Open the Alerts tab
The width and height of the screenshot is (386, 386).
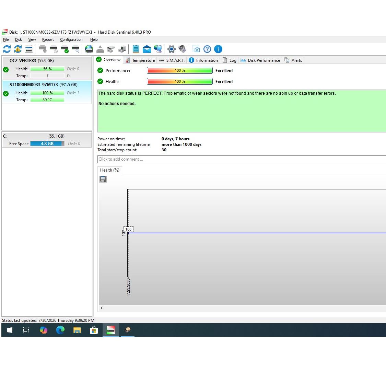pos(293,60)
